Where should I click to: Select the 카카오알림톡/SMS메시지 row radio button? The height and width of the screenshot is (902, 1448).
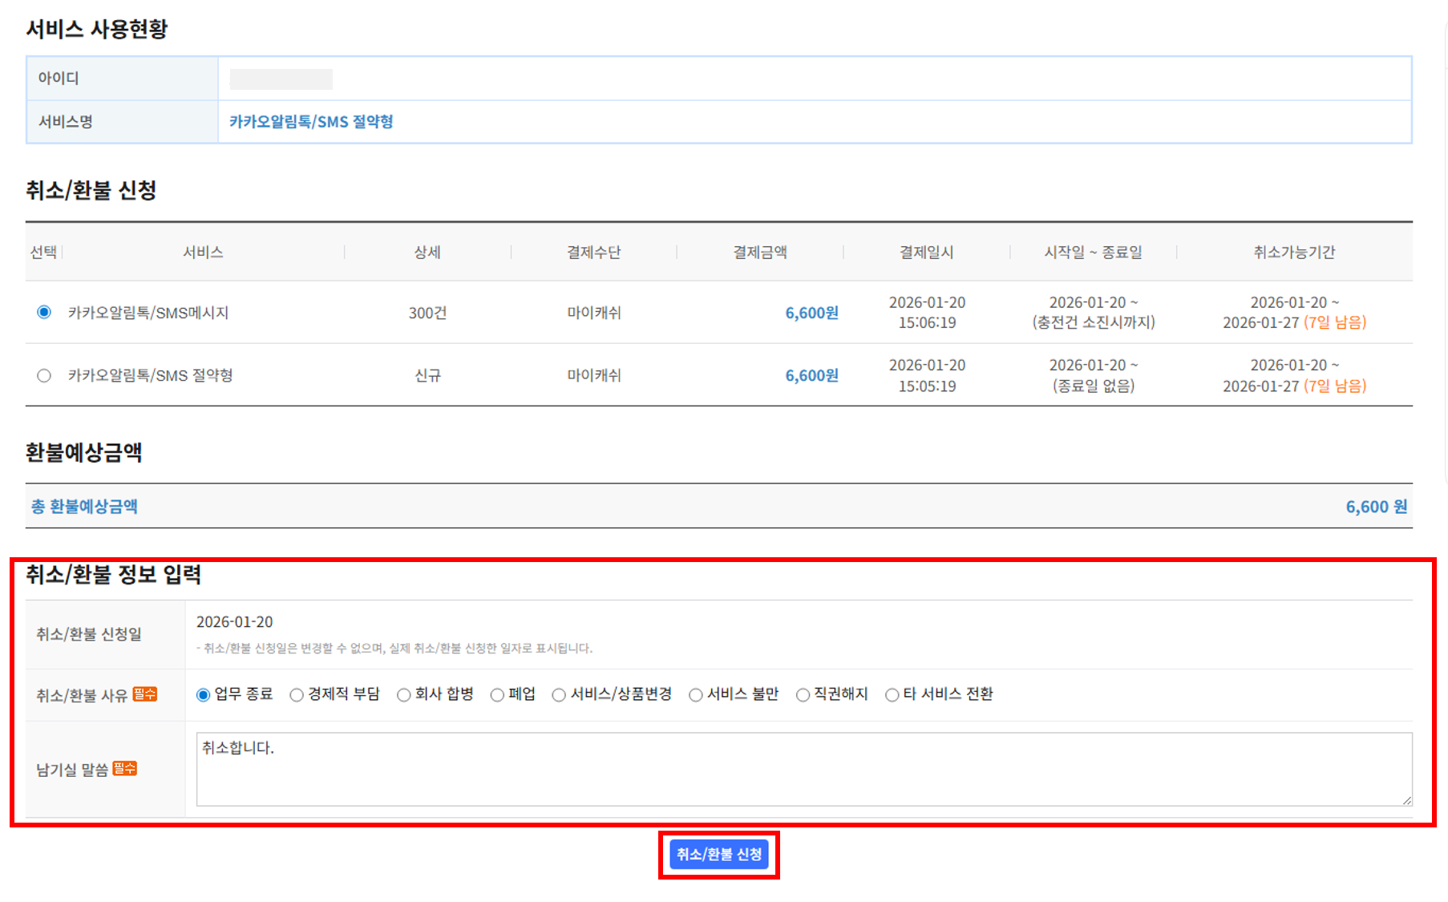(44, 312)
